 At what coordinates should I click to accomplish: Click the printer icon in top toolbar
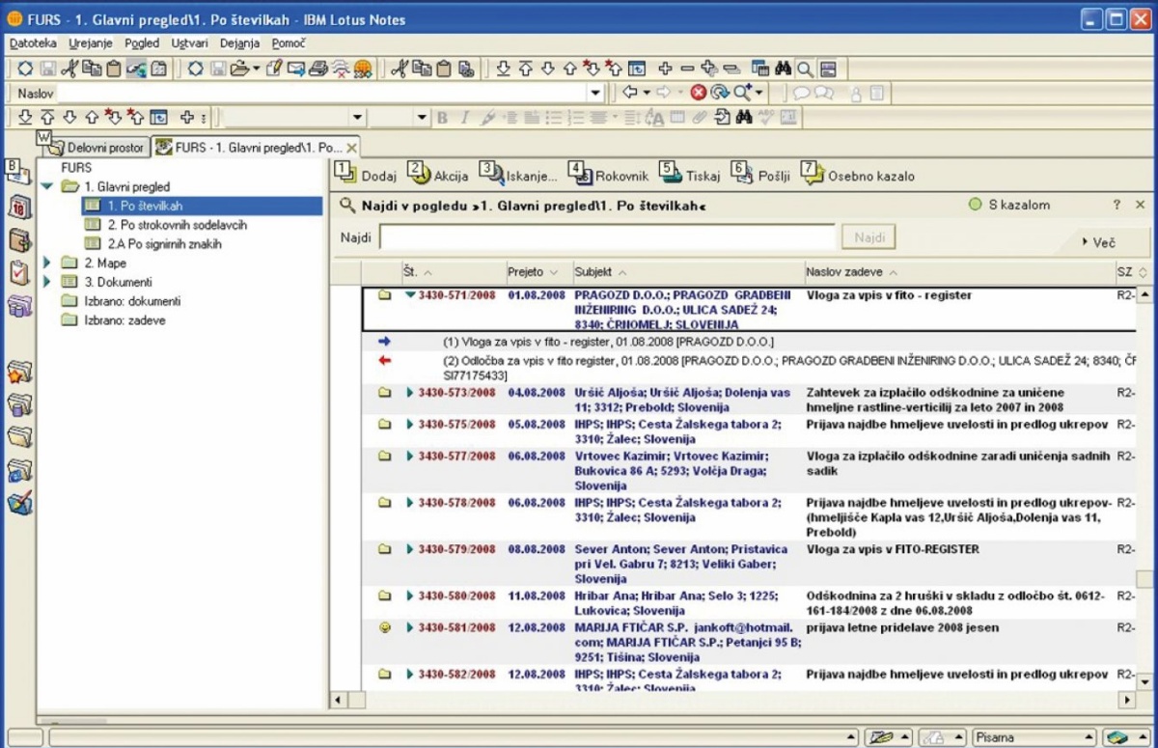(x=317, y=69)
